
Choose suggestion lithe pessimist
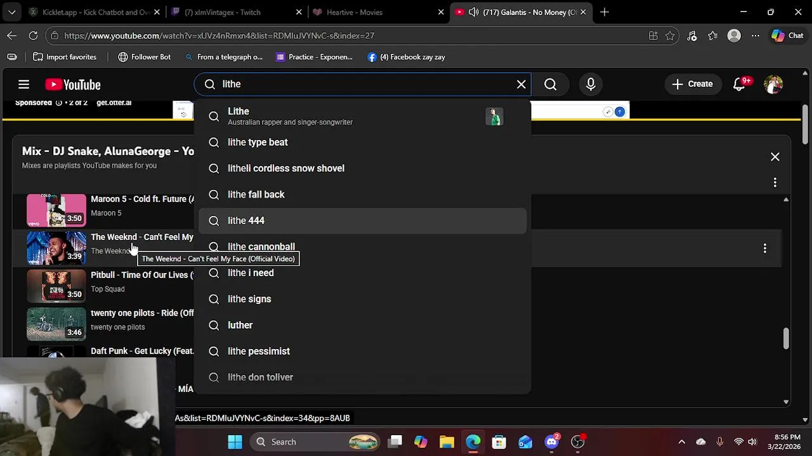[x=363, y=351]
